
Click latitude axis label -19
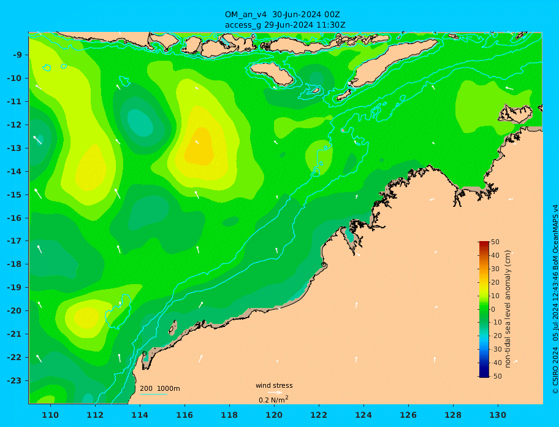coord(15,288)
